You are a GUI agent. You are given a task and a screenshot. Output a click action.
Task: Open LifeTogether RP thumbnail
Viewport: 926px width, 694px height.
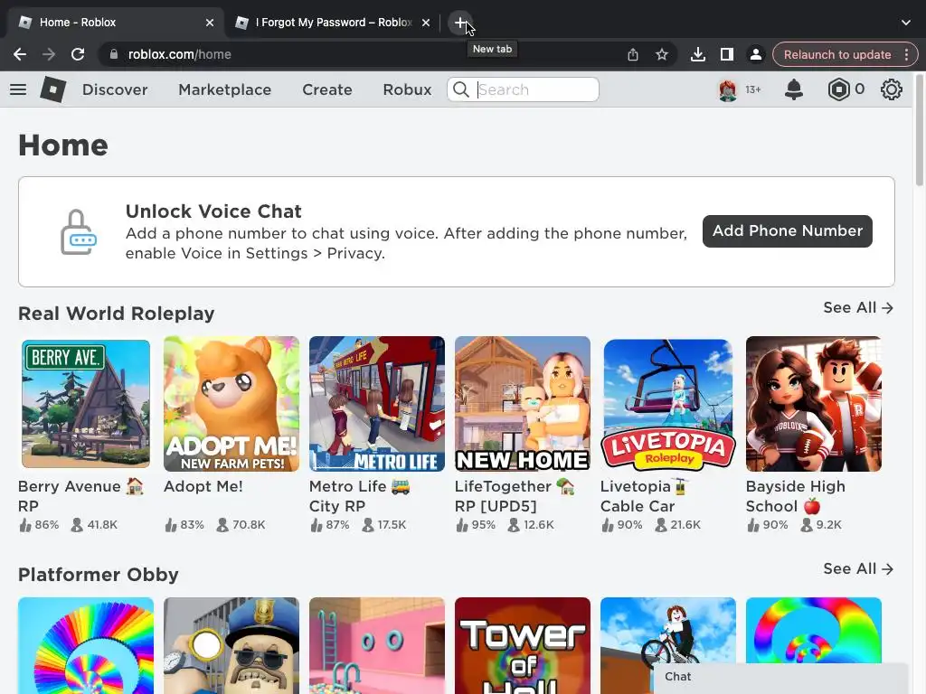[523, 404]
